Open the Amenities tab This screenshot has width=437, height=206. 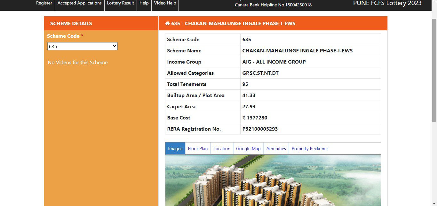pos(276,148)
